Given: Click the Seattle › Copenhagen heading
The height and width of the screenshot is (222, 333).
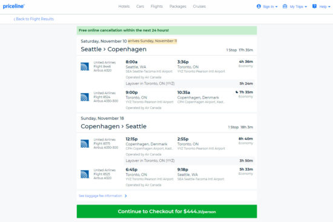Looking at the screenshot, I should point(114,49).
